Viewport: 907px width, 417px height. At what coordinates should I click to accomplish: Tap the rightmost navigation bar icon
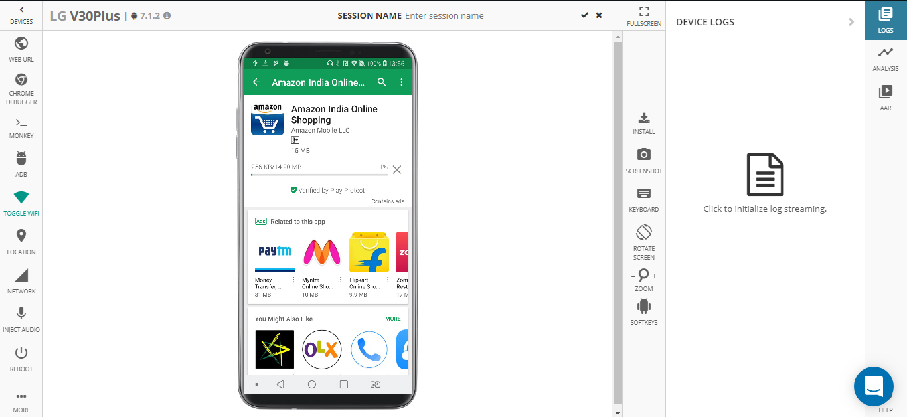375,384
